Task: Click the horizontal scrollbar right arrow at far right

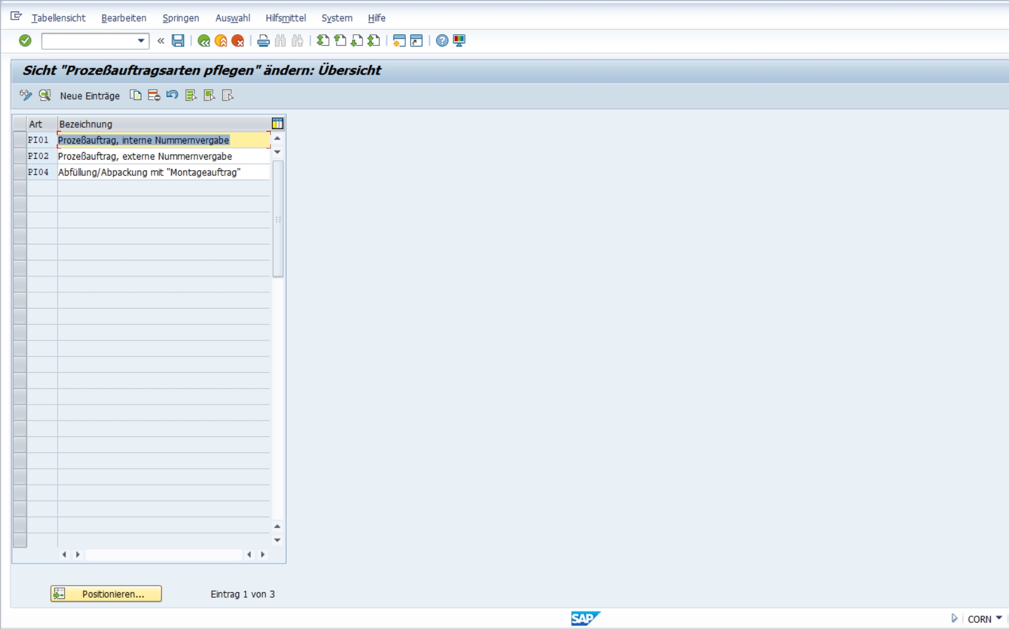Action: (x=263, y=555)
